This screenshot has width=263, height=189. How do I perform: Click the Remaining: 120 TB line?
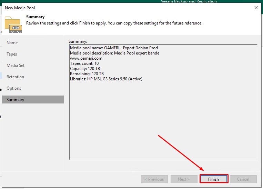point(87,74)
